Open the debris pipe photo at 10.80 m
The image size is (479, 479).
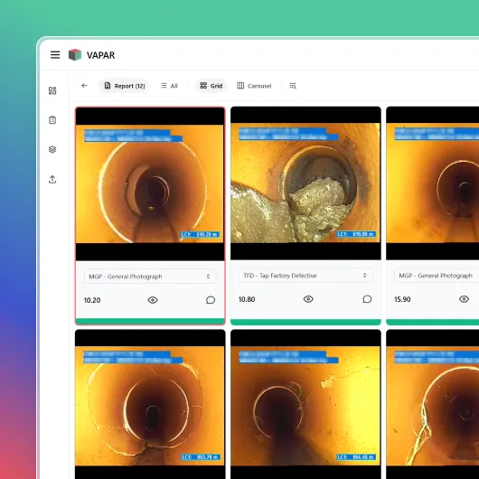tap(305, 183)
